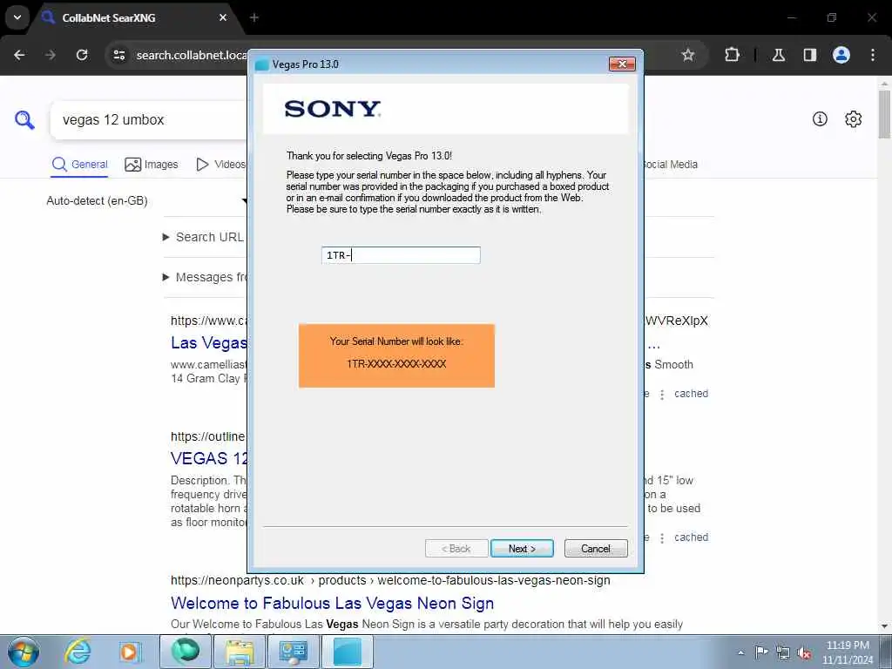The height and width of the screenshot is (669, 892).
Task: Open the network tray icon
Action: click(783, 653)
